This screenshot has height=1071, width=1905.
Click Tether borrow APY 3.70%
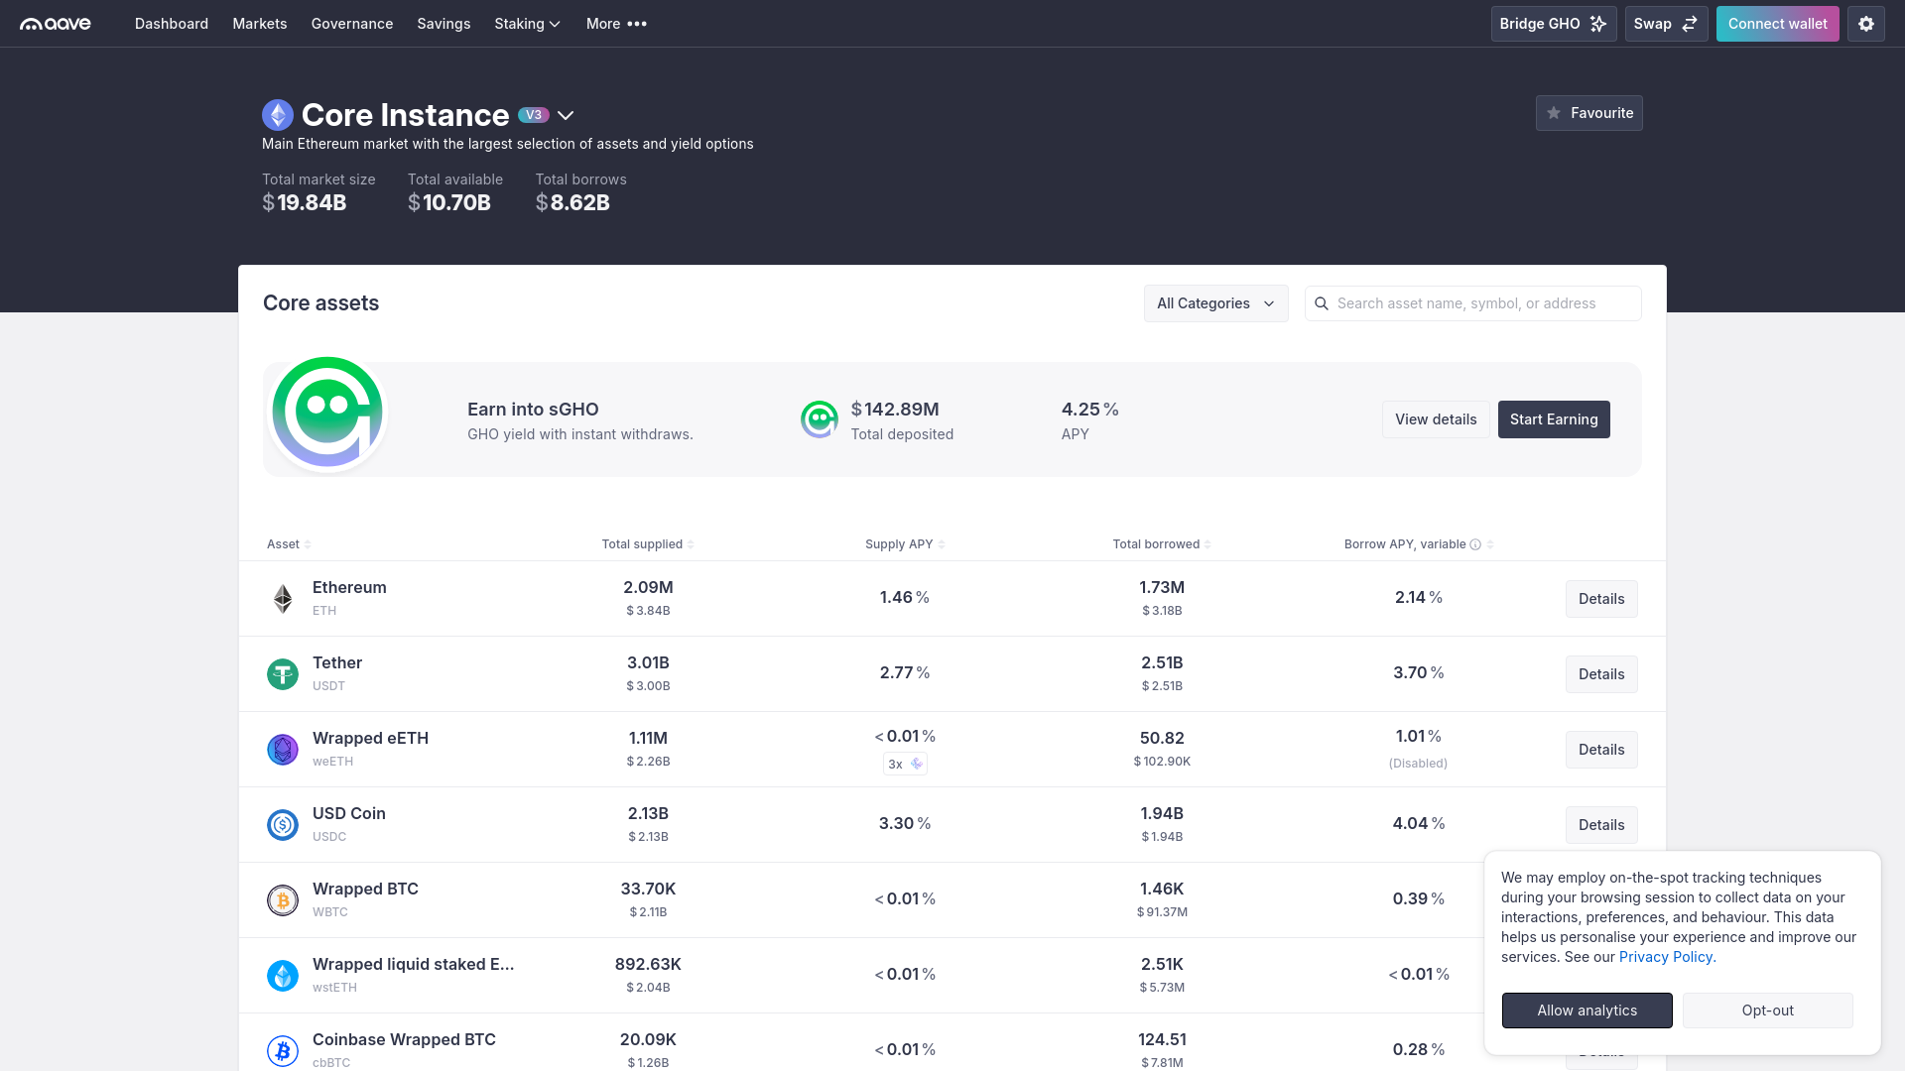(x=1419, y=672)
